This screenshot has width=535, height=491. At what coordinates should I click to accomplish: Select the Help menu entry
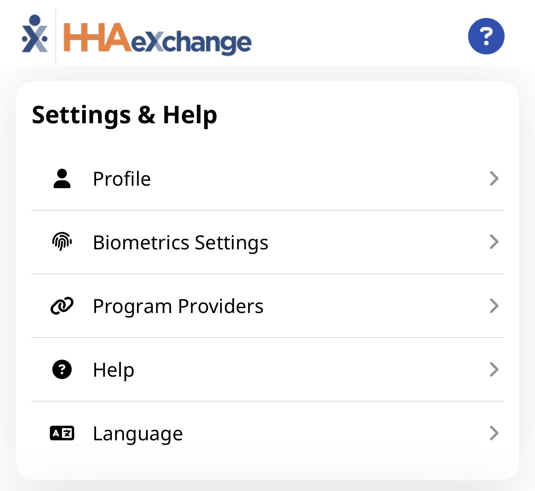[113, 370]
